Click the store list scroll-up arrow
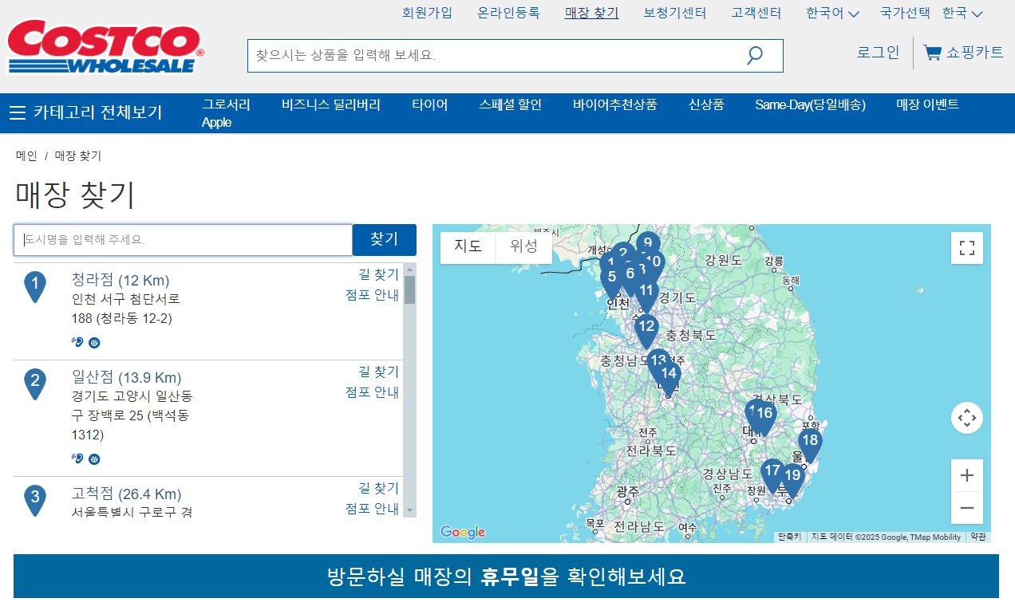Image resolution: width=1015 pixels, height=610 pixels. point(409,269)
